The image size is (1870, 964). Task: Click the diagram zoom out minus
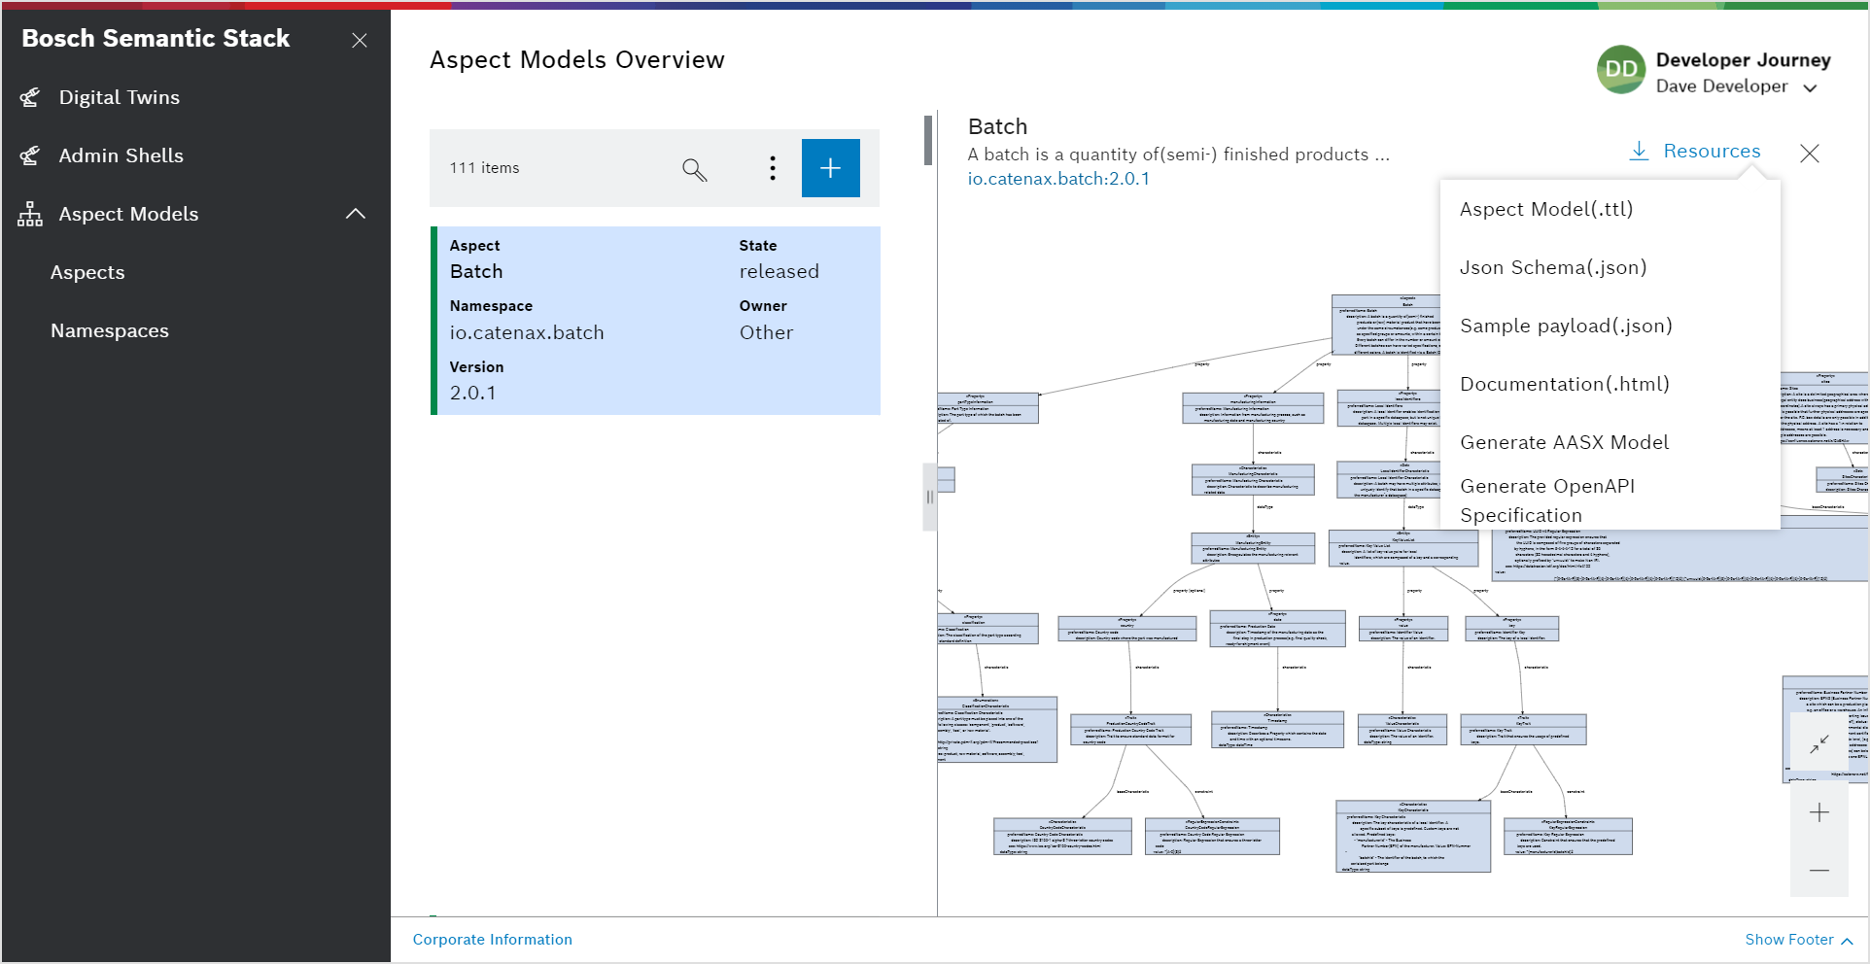click(1819, 870)
